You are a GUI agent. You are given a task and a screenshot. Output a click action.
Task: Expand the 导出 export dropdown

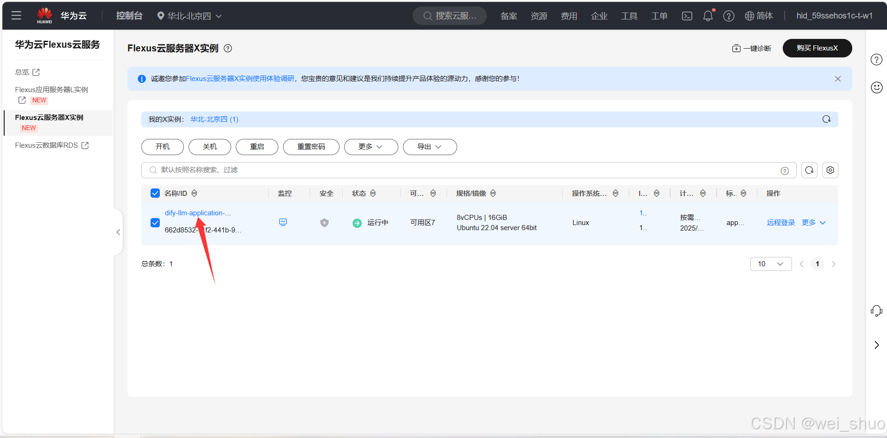pyautogui.click(x=430, y=147)
